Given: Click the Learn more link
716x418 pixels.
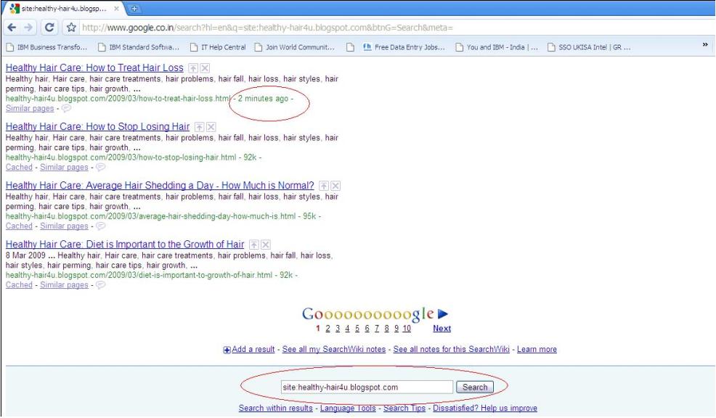Looking at the screenshot, I should click(x=537, y=350).
